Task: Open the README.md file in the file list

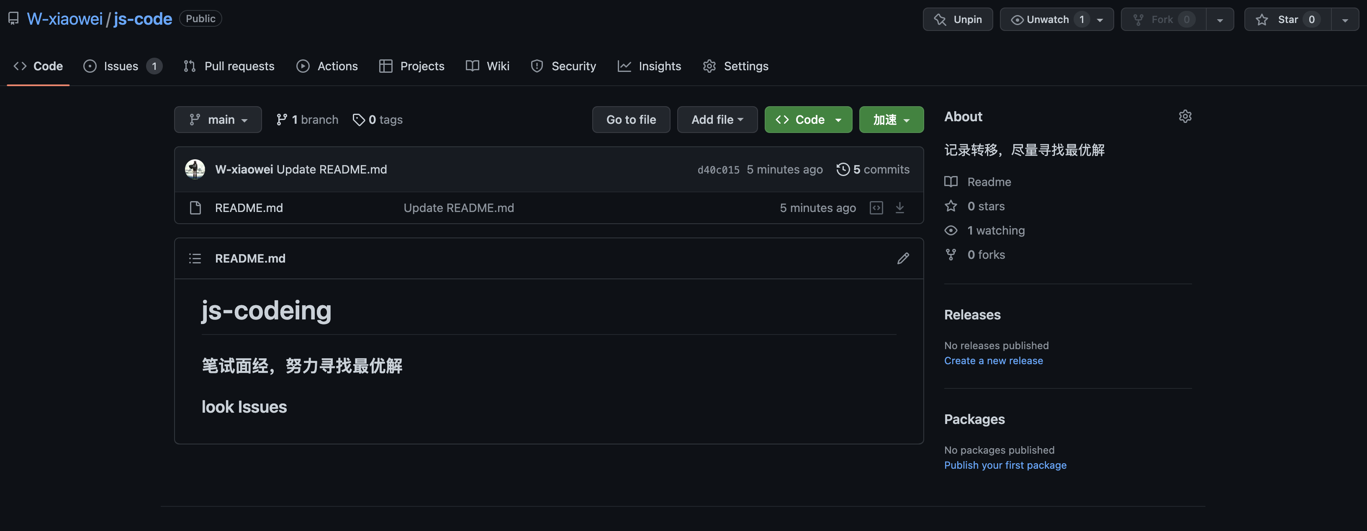Action: [249, 208]
